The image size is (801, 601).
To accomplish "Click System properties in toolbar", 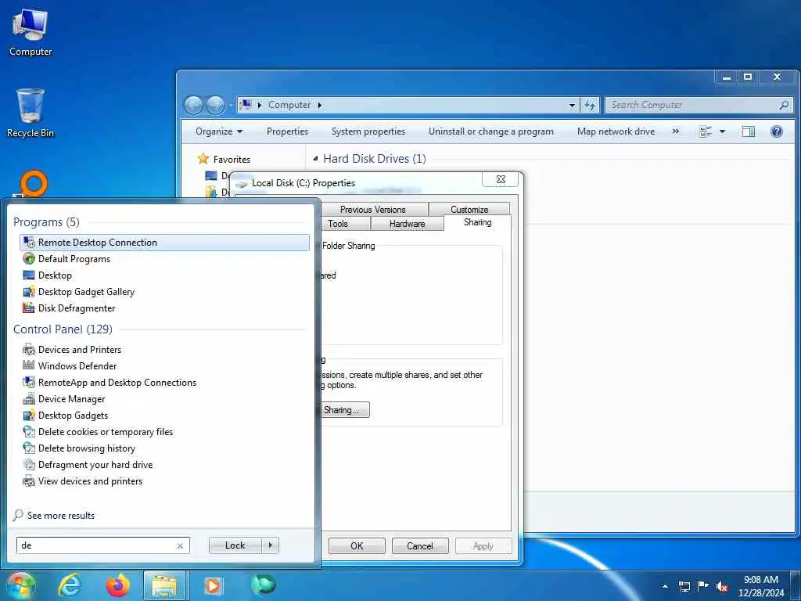I will tap(368, 131).
